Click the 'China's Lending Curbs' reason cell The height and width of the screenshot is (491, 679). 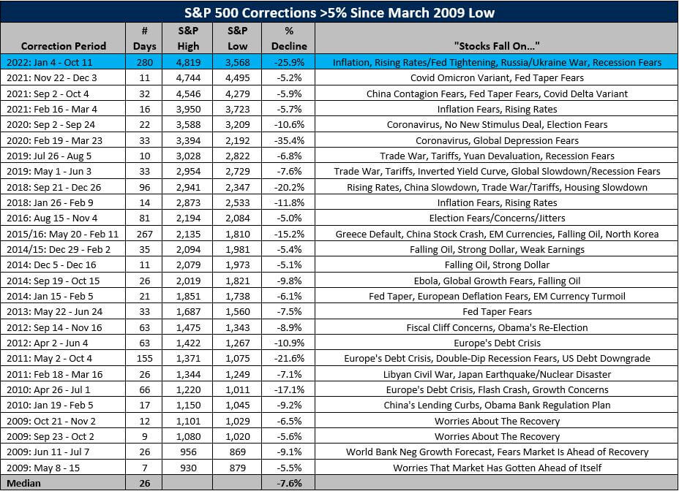(497, 405)
